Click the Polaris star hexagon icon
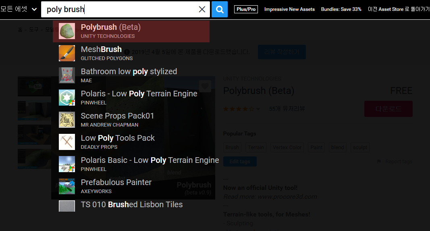Image resolution: width=430 pixels, height=231 pixels. point(67,98)
